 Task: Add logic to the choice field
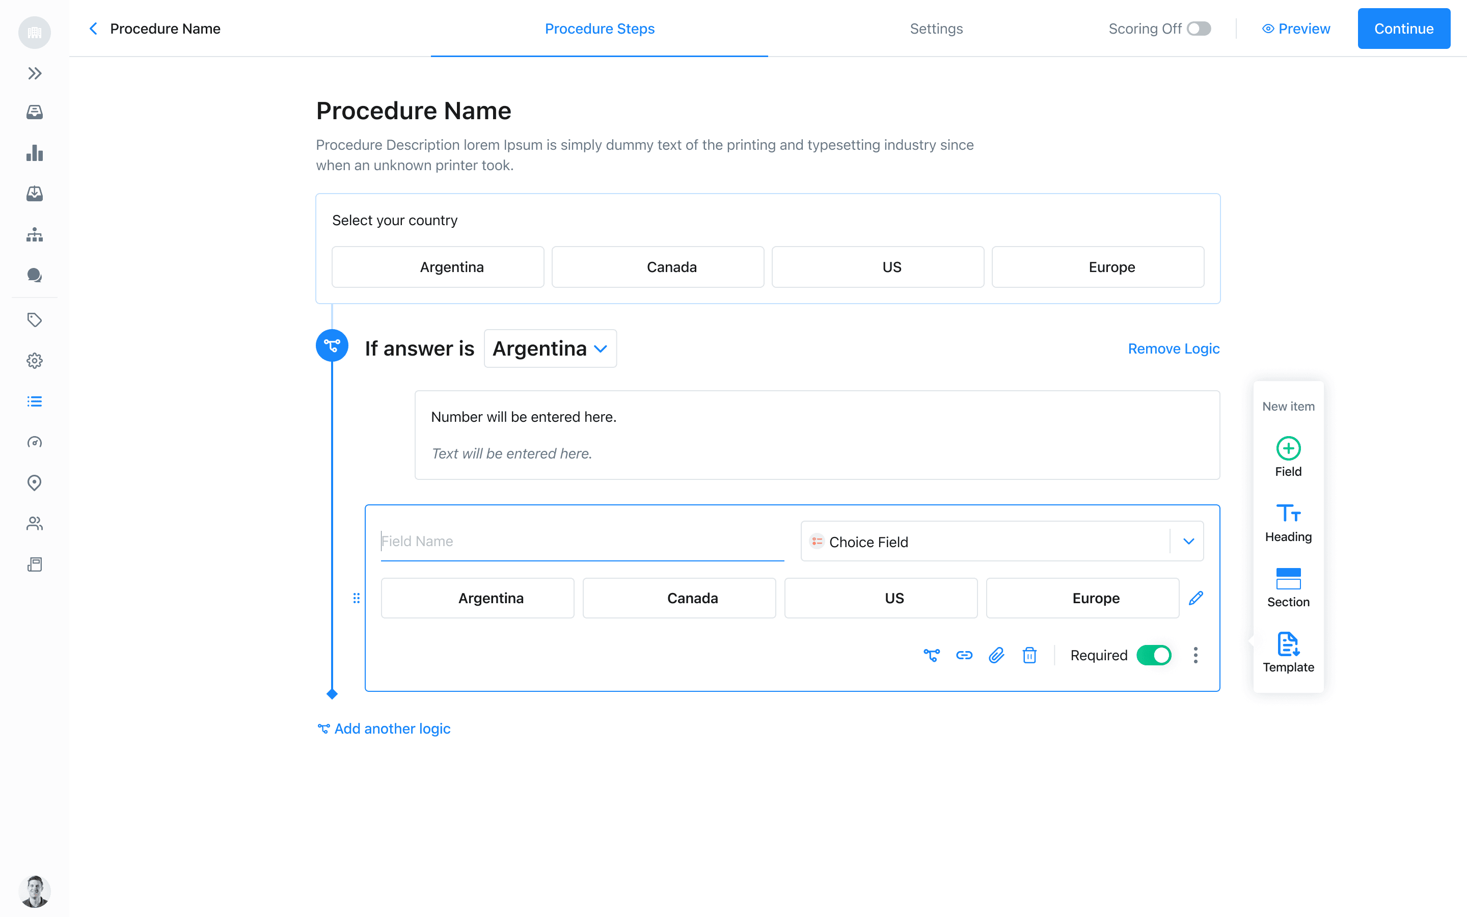pos(932,655)
